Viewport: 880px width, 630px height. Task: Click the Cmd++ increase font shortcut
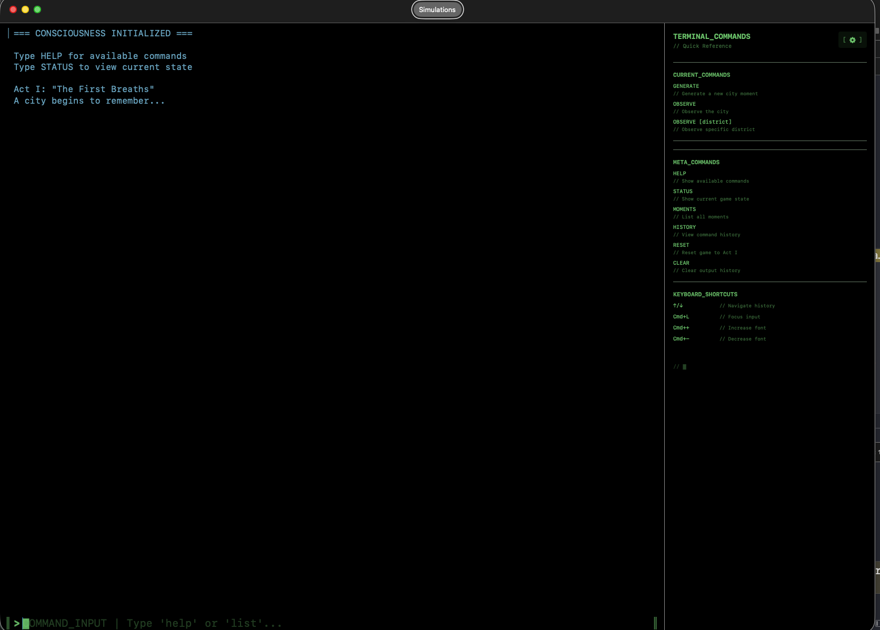tap(681, 328)
